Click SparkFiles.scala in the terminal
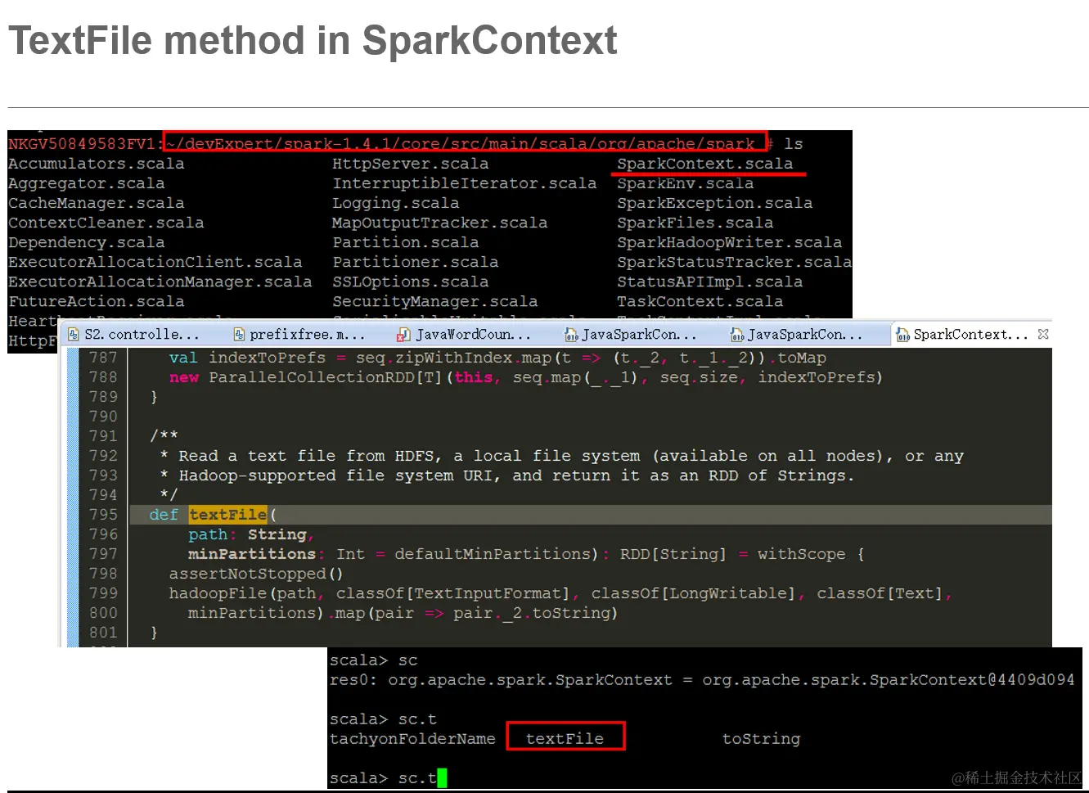The height and width of the screenshot is (793, 1089). coord(695,223)
